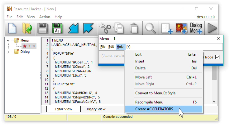Switch to the Editor View tab

(x=64, y=109)
